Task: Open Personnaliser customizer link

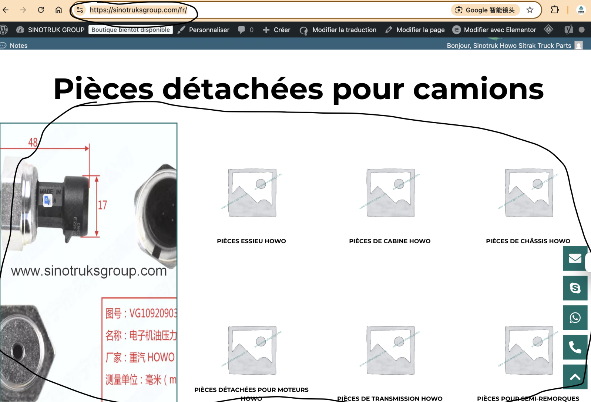Action: click(204, 30)
